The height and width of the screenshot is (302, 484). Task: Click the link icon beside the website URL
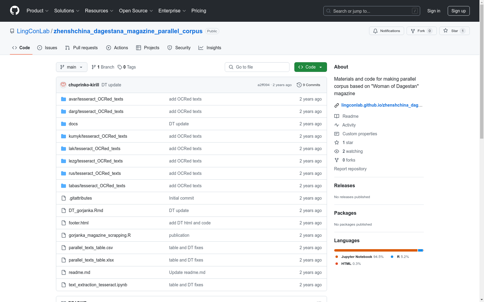coord(337,105)
